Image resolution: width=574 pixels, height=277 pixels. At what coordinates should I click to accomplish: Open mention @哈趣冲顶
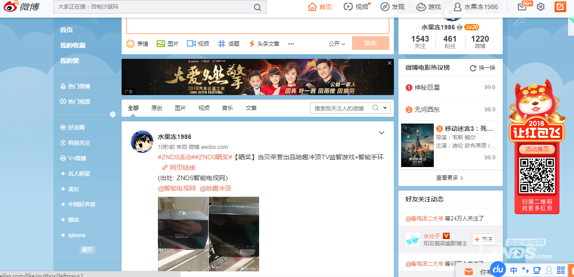(216, 188)
